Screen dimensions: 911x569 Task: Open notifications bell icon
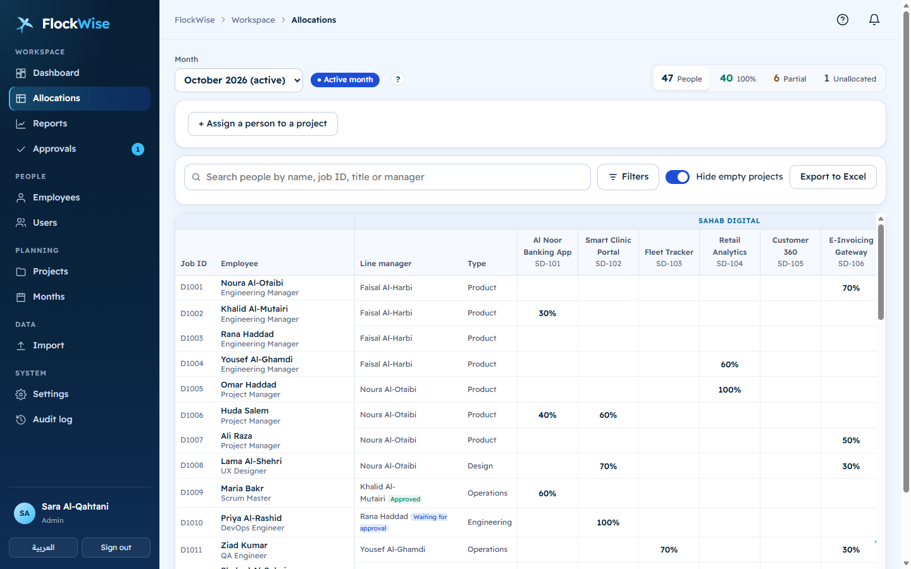pos(874,20)
